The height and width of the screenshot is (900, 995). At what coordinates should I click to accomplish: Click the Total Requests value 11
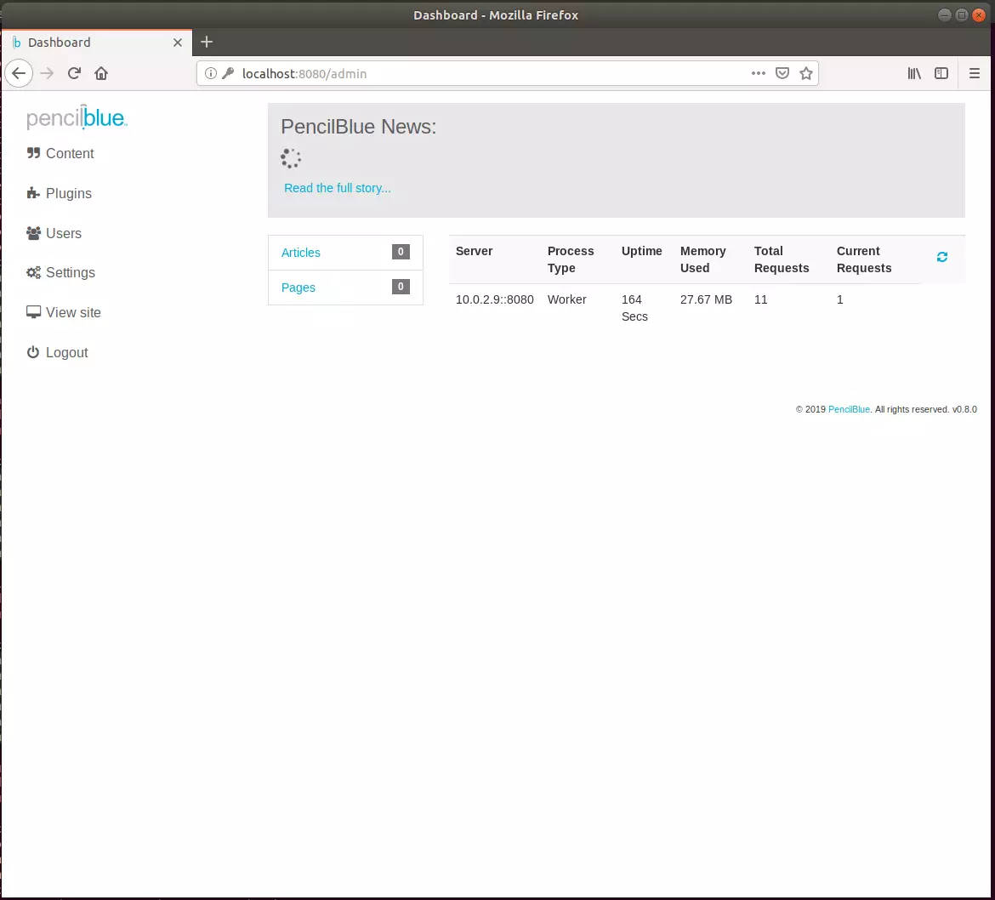point(761,299)
